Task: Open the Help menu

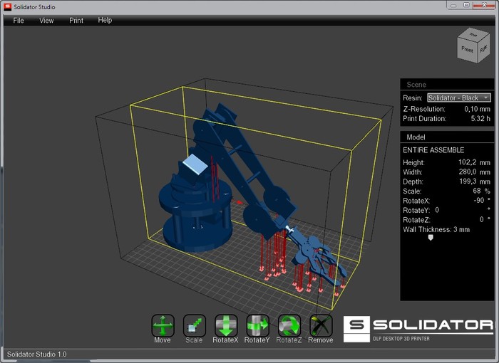Action: [x=105, y=20]
